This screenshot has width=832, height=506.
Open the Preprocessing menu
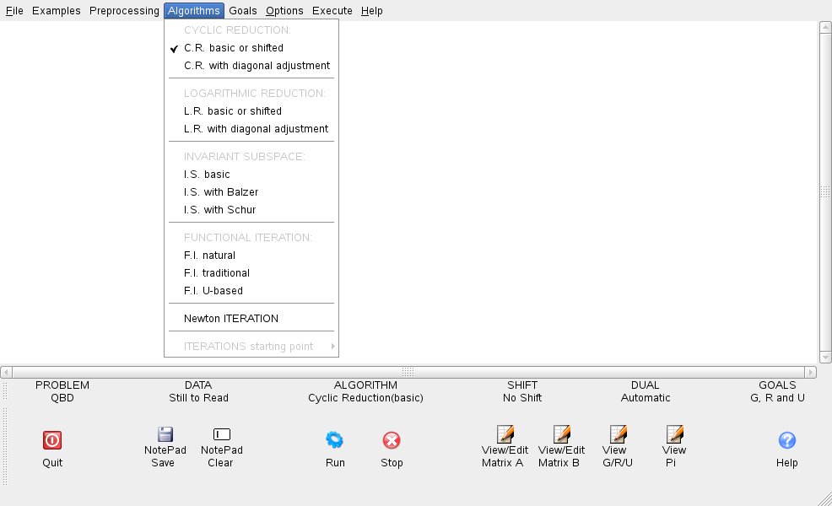(x=124, y=11)
